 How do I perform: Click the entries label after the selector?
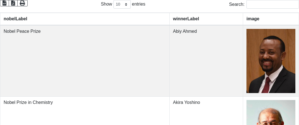(138, 4)
